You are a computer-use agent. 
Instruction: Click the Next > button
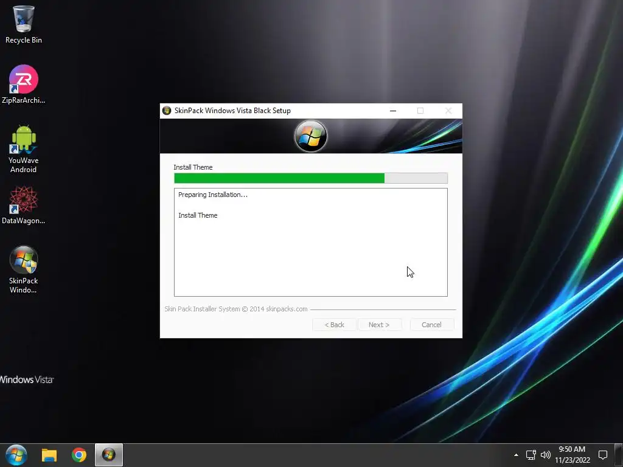pyautogui.click(x=379, y=325)
